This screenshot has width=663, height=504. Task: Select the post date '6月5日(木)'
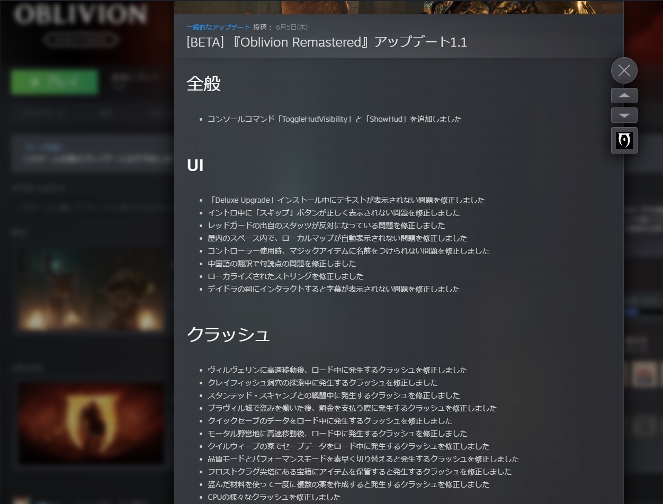(x=292, y=27)
